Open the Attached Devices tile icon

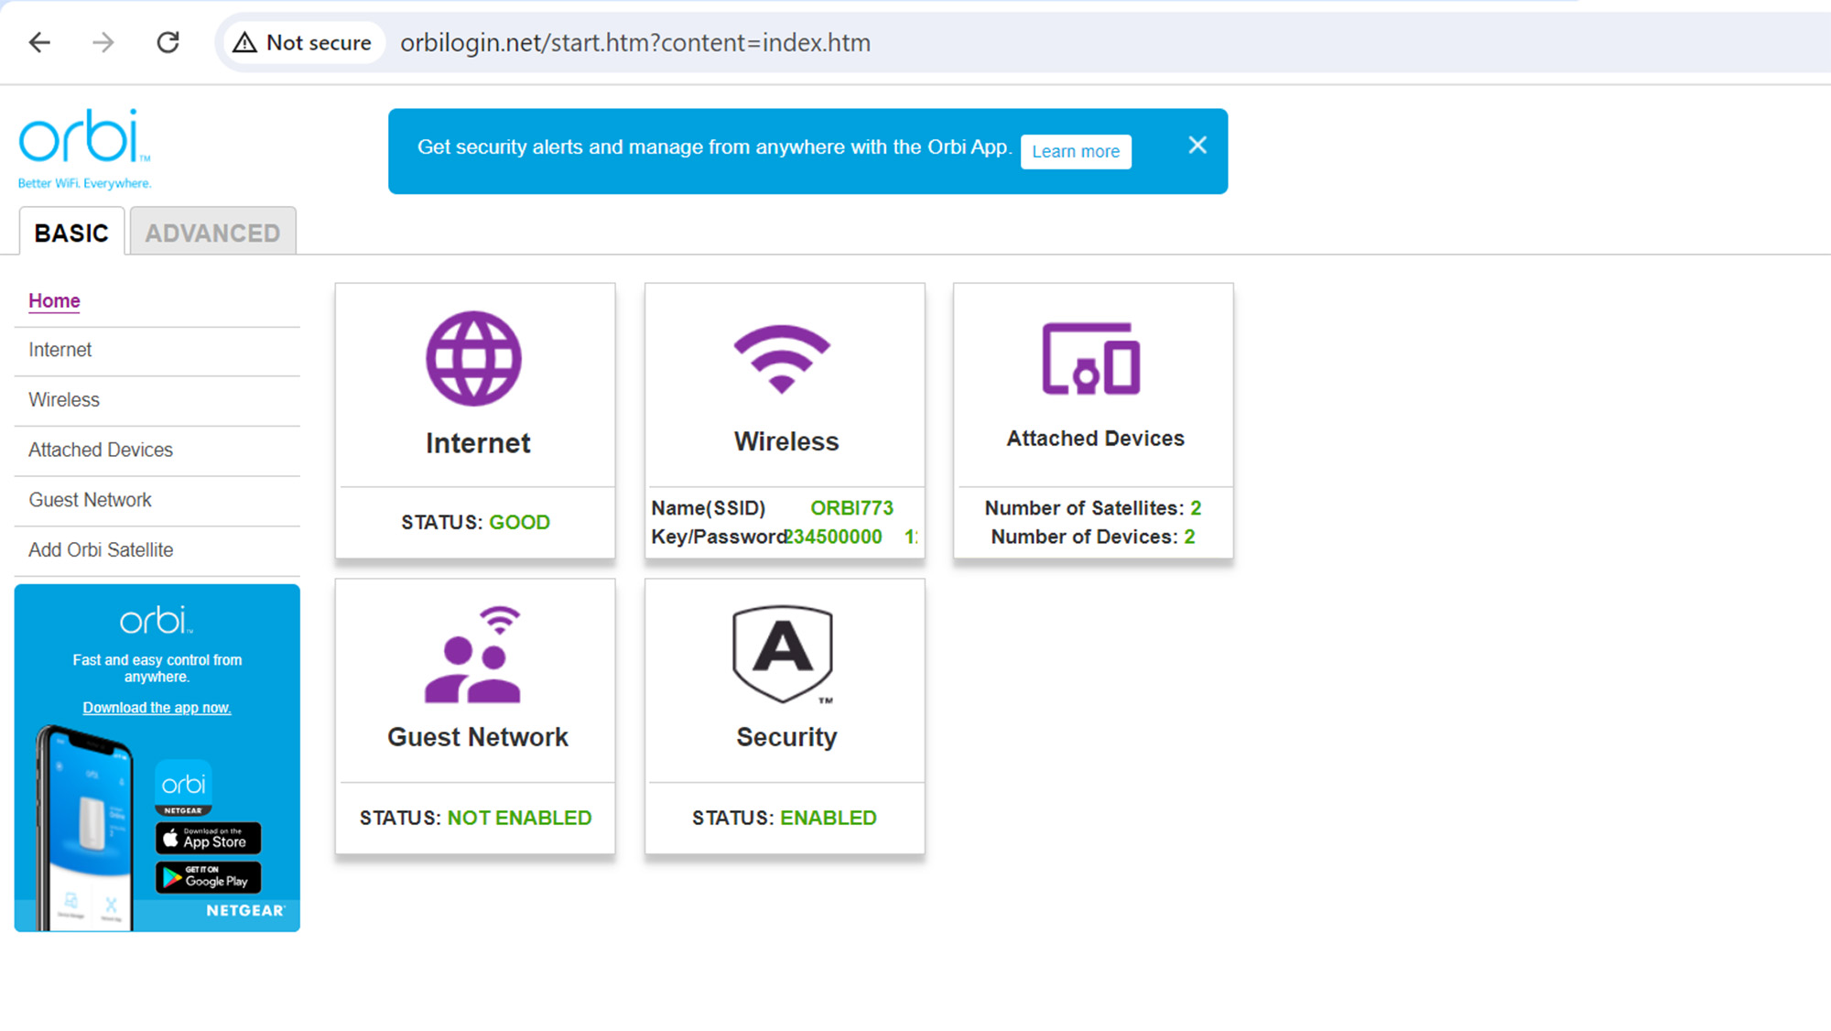tap(1090, 358)
